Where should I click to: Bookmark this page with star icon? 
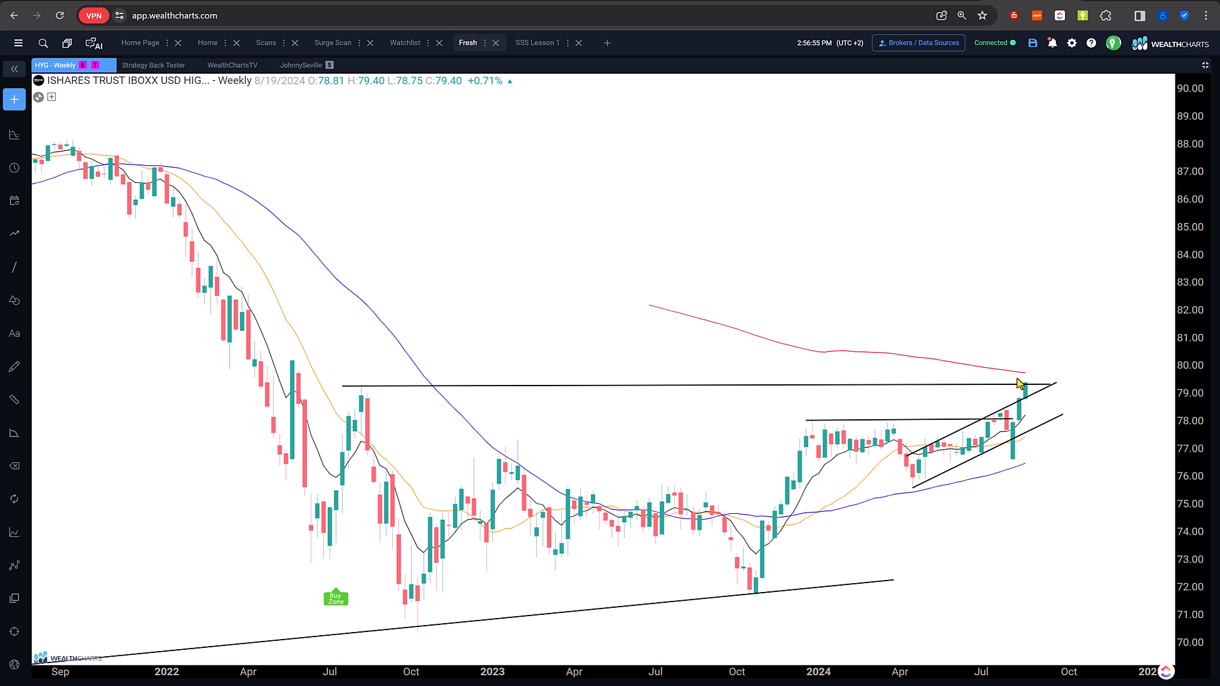[982, 16]
